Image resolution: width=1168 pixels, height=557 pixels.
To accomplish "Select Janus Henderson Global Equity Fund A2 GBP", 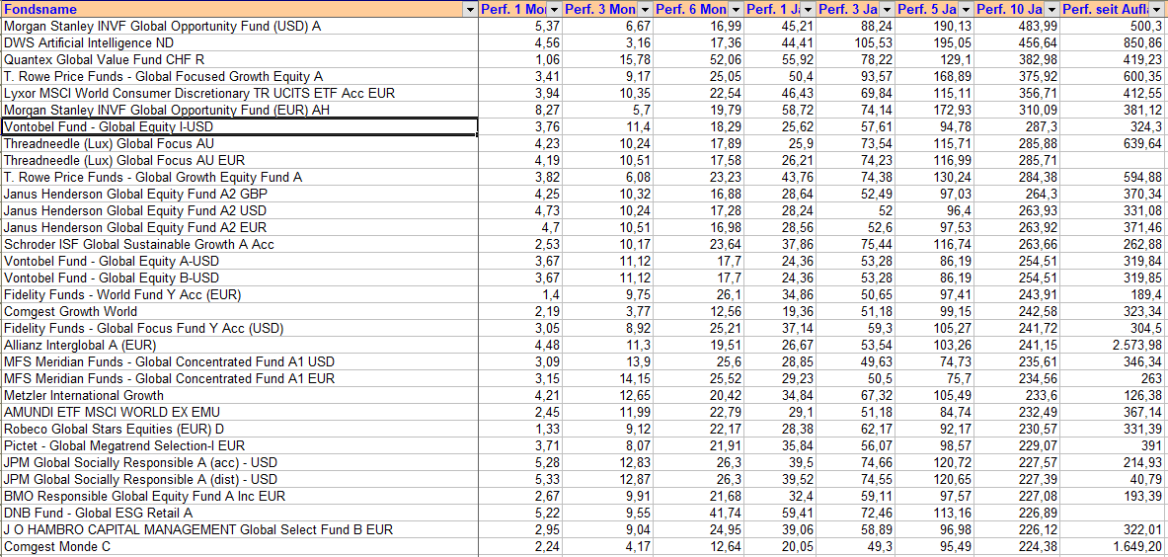I will click(x=239, y=194).
